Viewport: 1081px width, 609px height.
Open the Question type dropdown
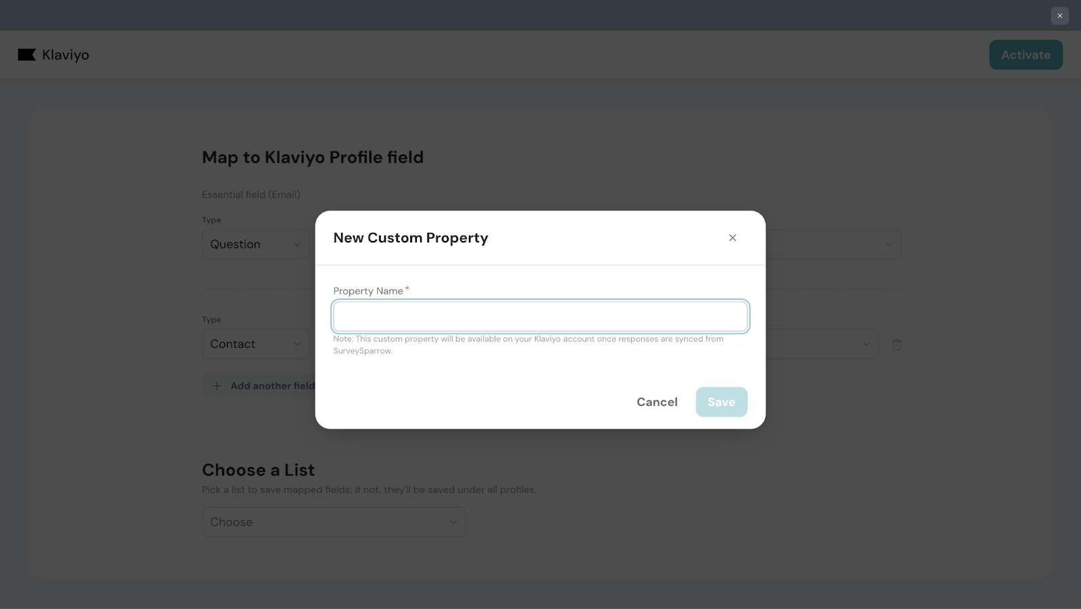point(255,244)
